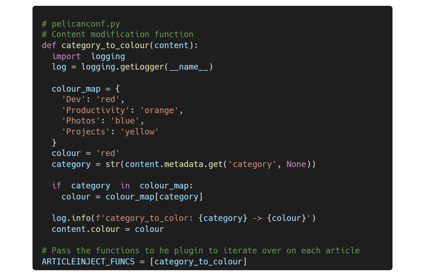Viewport: 425px width, 276px height.
Task: Click 'ARTICLEINJECT_FUNCS' variable name
Action: click(88, 262)
